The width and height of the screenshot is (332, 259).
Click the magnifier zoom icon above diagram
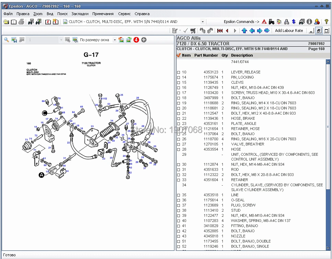[6, 40]
